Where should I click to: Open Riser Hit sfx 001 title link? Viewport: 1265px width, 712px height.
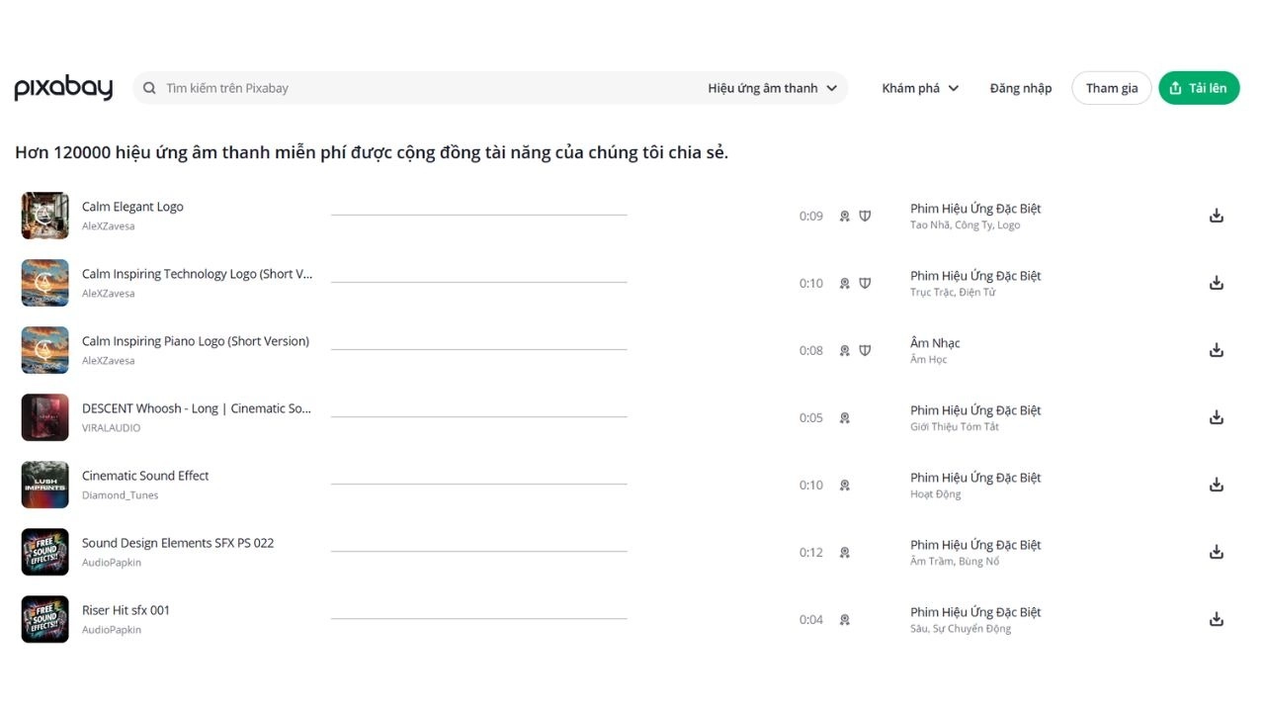tap(126, 610)
